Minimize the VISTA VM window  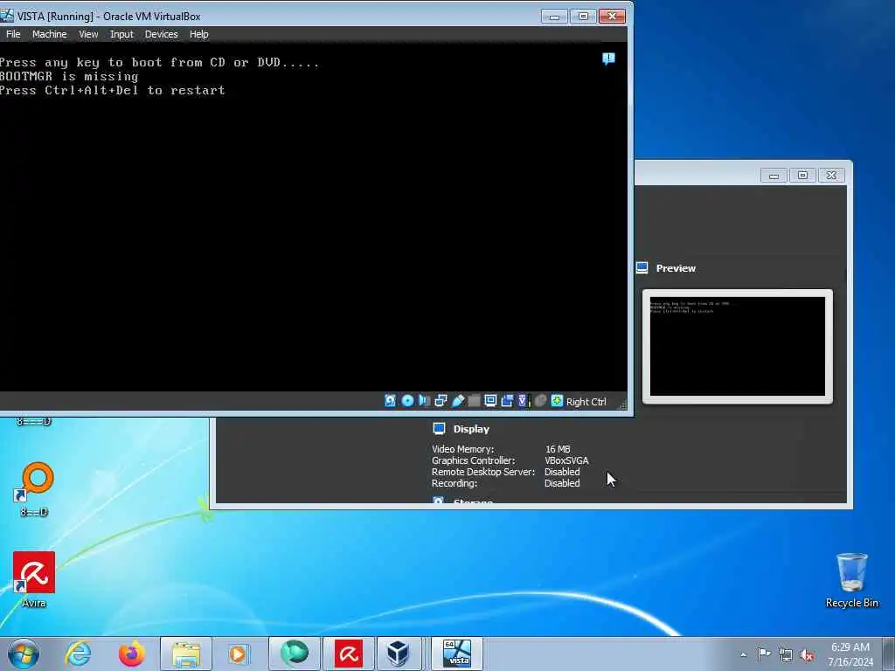(553, 17)
